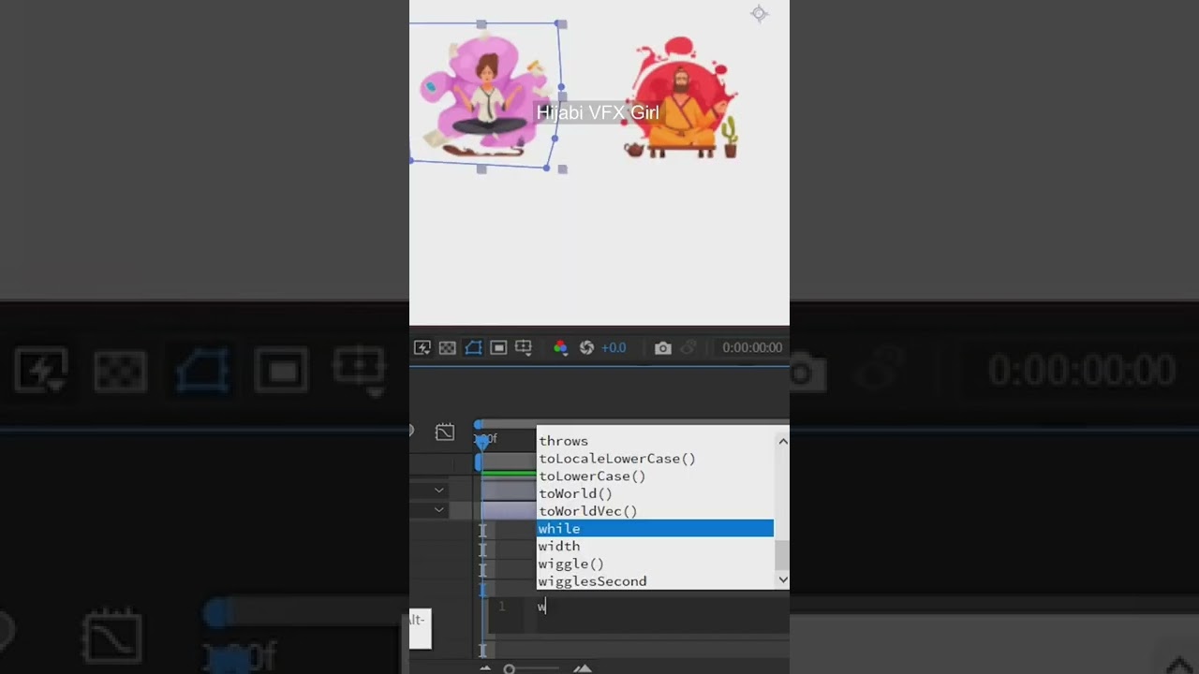The image size is (1199, 674).
Task: Enable the Region of Interest icon
Action: (x=498, y=347)
